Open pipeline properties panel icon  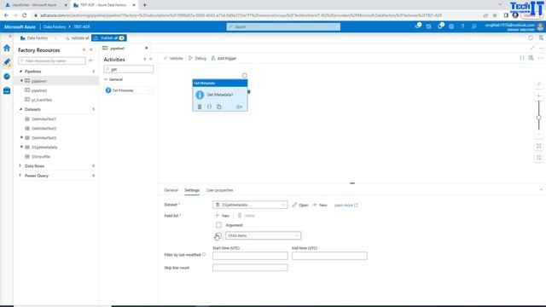coord(531,58)
